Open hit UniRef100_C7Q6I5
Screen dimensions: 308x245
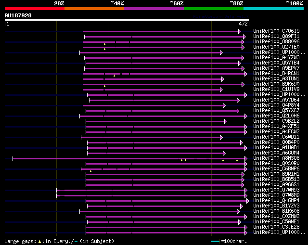click(276, 31)
